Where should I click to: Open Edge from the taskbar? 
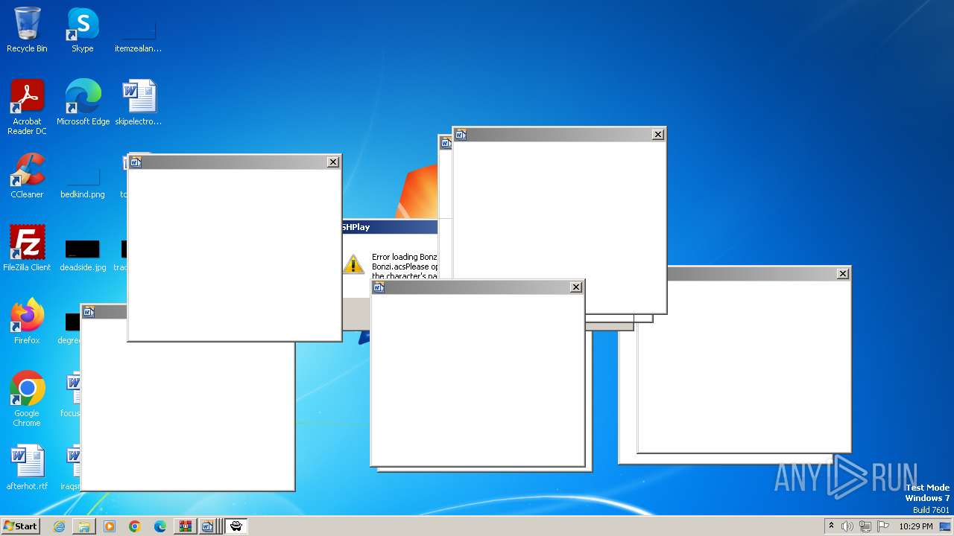coord(160,526)
